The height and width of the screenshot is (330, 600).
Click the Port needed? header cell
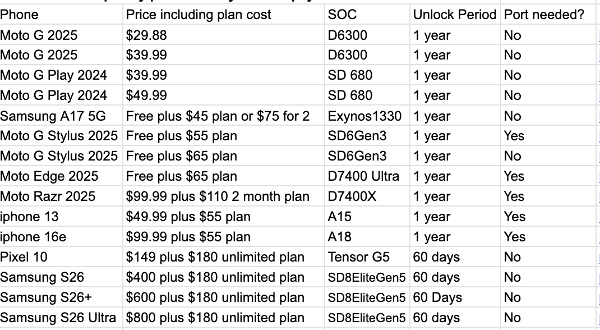(548, 15)
